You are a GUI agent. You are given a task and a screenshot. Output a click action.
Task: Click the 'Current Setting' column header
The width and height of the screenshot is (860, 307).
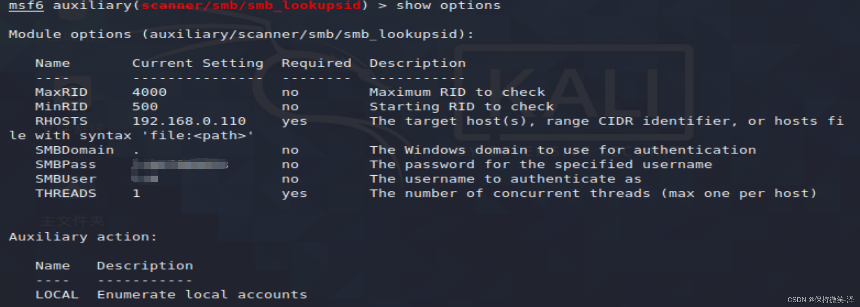coord(198,63)
